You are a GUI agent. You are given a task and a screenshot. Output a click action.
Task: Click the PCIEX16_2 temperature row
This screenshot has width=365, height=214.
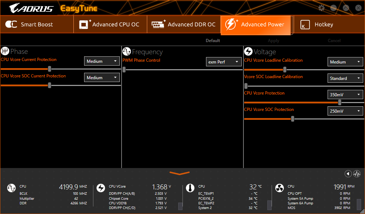pos(228,199)
